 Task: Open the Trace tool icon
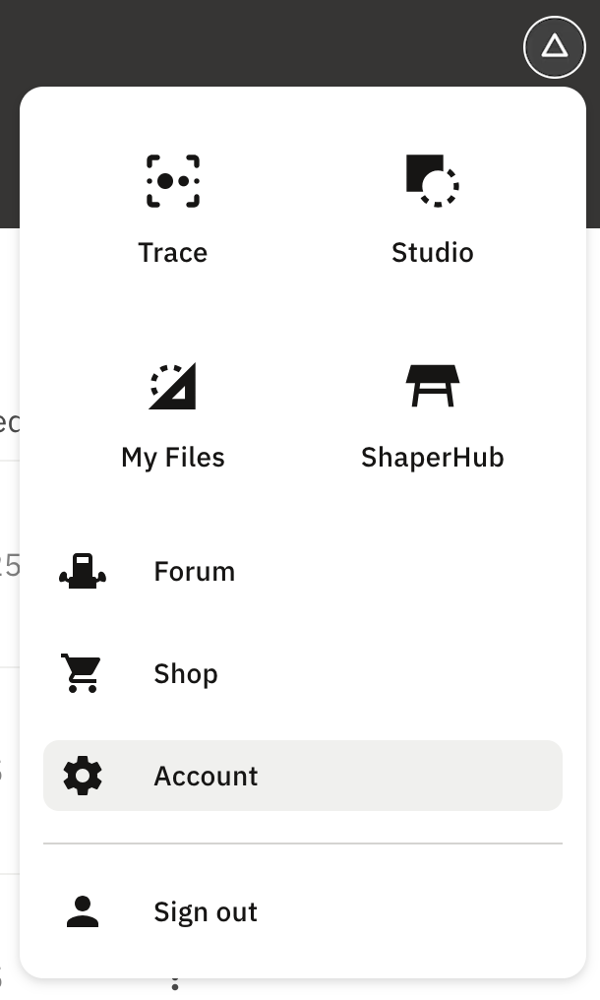tap(173, 181)
